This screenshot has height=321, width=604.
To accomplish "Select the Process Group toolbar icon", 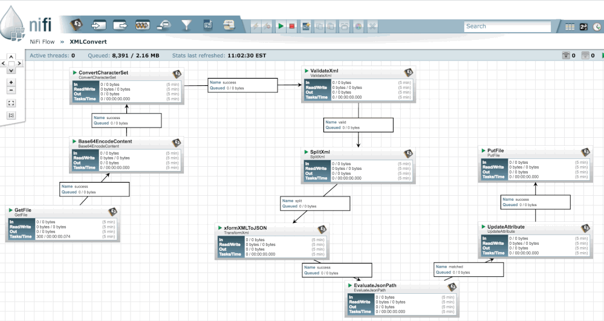I will pos(142,26).
